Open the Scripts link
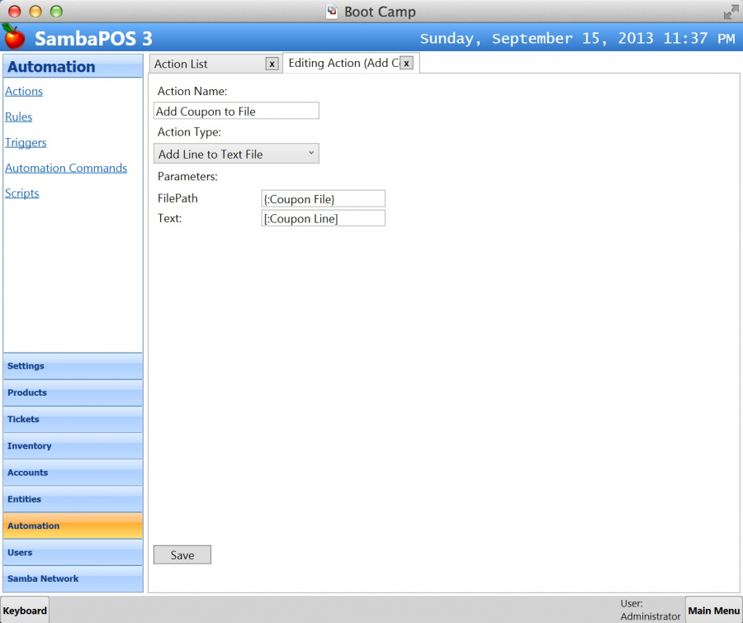Screen dimensions: 743x623 22,193
